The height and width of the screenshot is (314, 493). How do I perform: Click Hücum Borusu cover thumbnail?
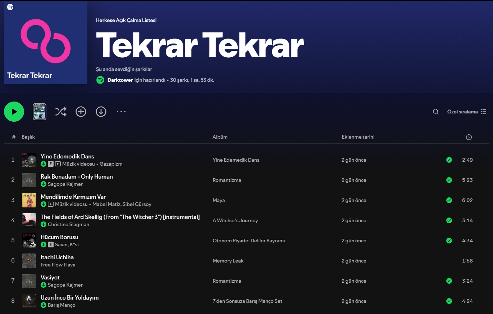coord(29,241)
